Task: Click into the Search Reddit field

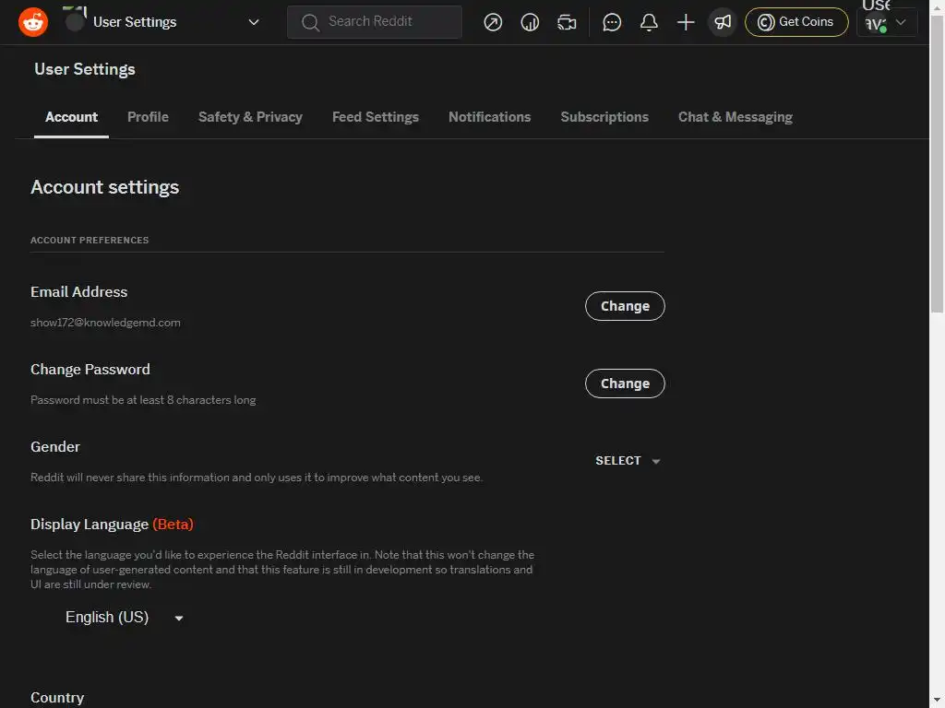Action: 375,22
